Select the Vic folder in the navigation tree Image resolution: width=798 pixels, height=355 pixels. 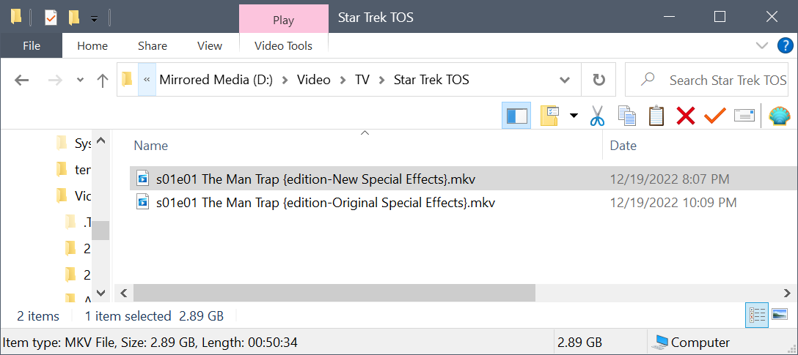74,195
